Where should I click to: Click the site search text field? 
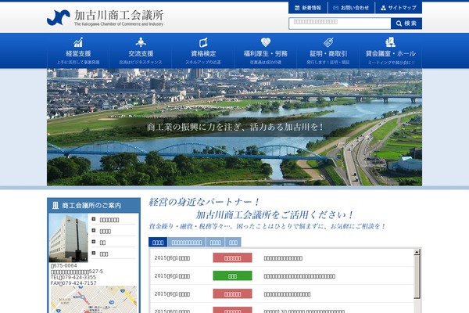tap(340, 23)
